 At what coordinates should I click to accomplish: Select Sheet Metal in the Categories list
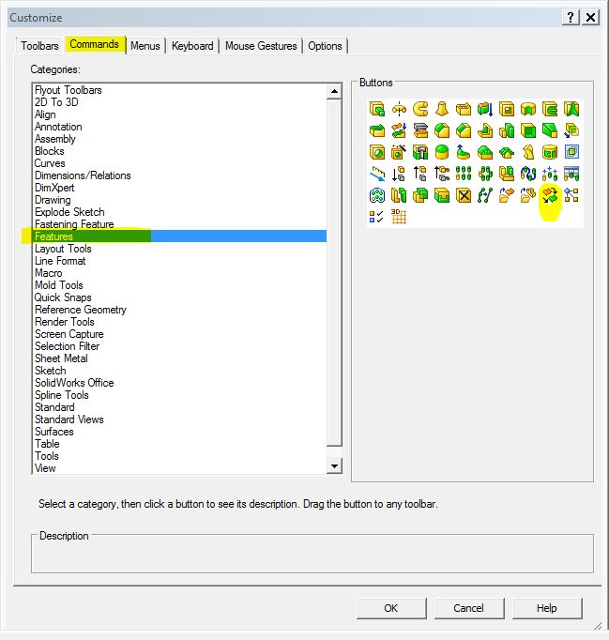pyautogui.click(x=61, y=358)
